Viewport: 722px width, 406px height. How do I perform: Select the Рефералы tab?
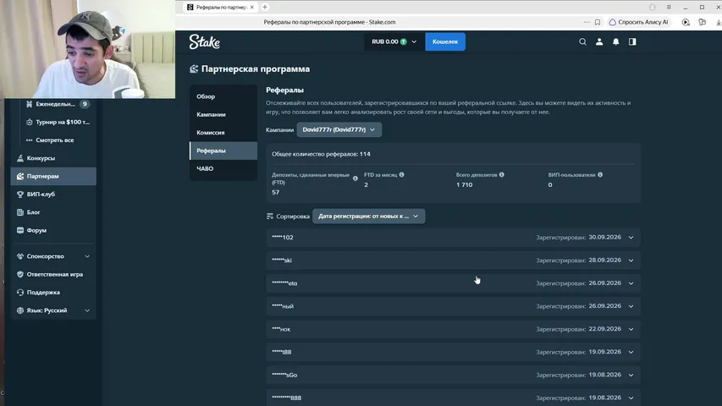click(223, 151)
